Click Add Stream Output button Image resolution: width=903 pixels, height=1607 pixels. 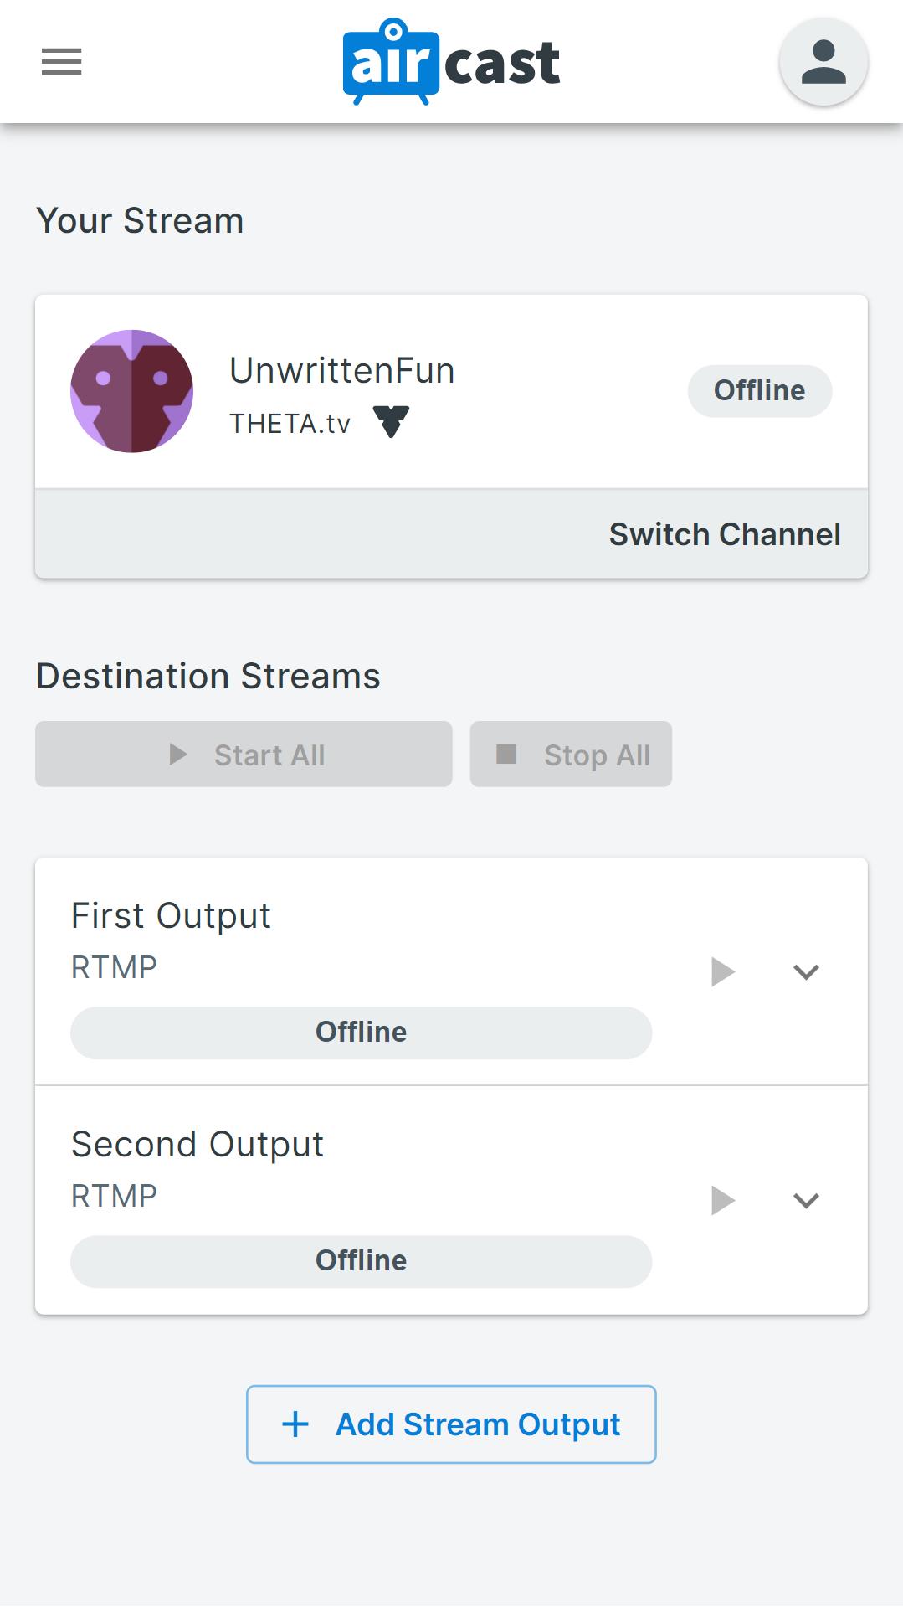451,1424
